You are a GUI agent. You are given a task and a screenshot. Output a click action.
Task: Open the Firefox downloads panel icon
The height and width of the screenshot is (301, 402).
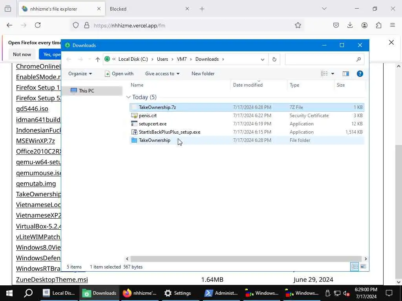pyautogui.click(x=350, y=25)
